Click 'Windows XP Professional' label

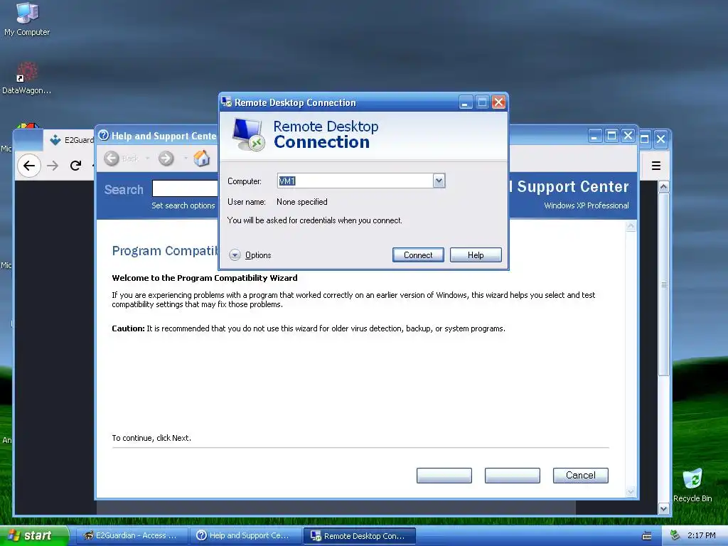[587, 205]
